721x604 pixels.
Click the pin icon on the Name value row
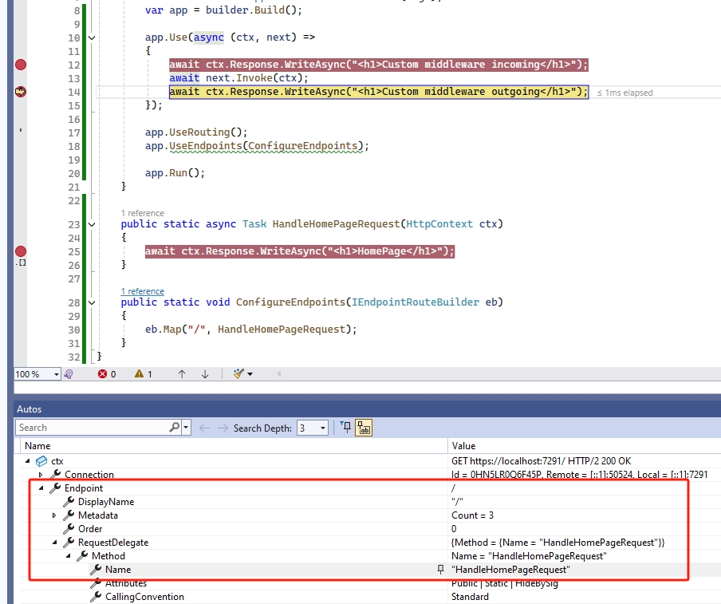pos(439,570)
